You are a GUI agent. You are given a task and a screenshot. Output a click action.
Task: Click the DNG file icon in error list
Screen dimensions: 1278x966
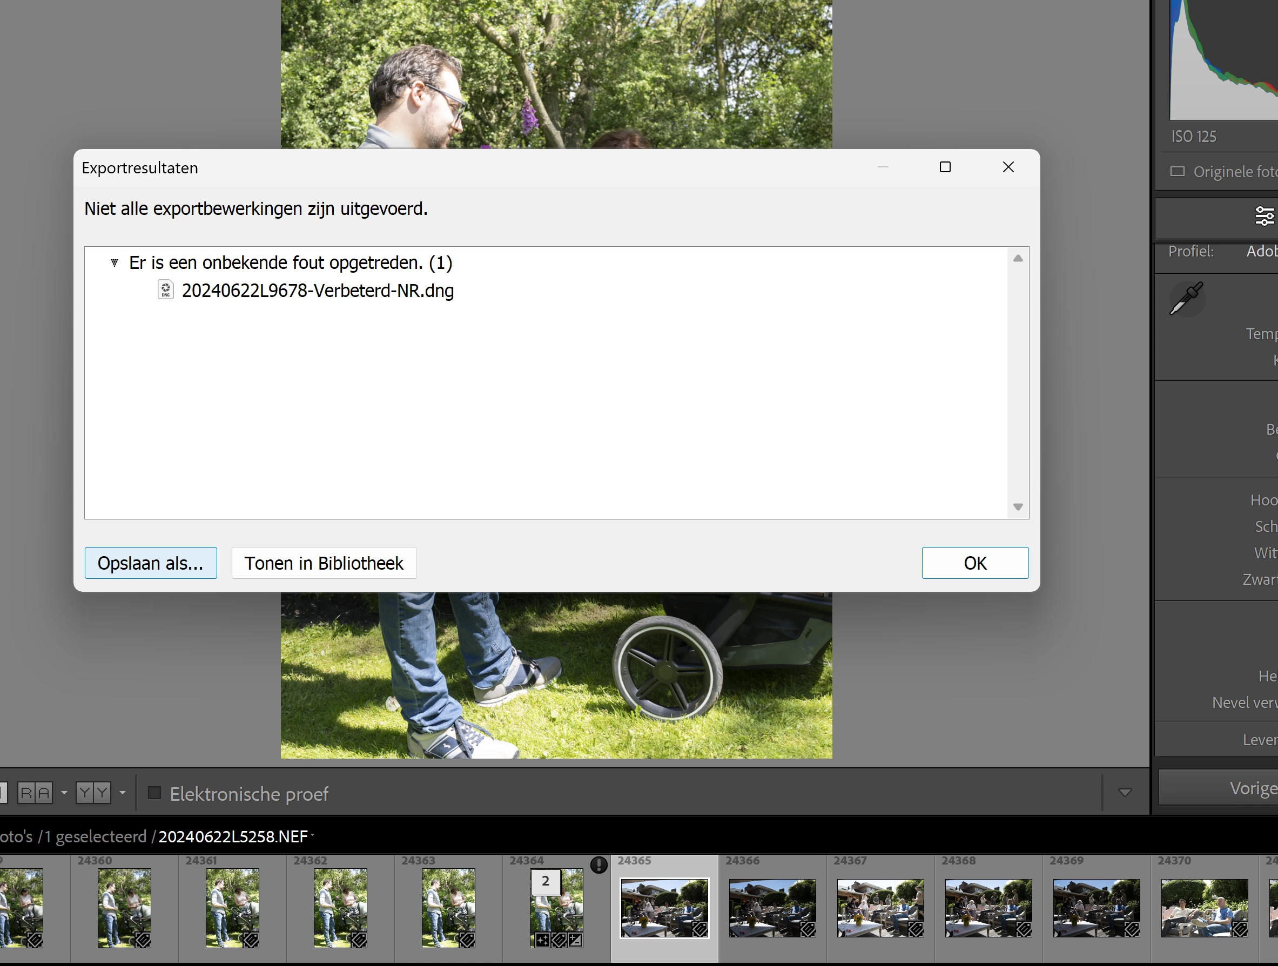(165, 290)
